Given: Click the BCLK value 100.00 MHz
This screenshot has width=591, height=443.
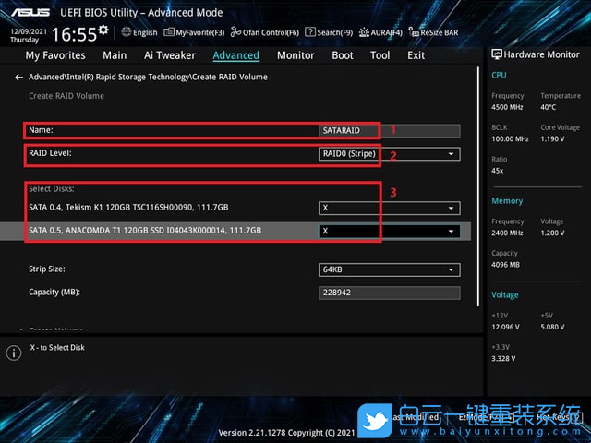Looking at the screenshot, I should click(x=510, y=139).
